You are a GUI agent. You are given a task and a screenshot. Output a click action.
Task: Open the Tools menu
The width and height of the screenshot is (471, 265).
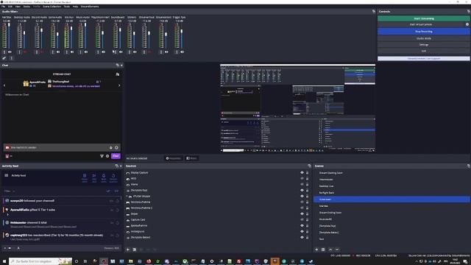(67, 7)
